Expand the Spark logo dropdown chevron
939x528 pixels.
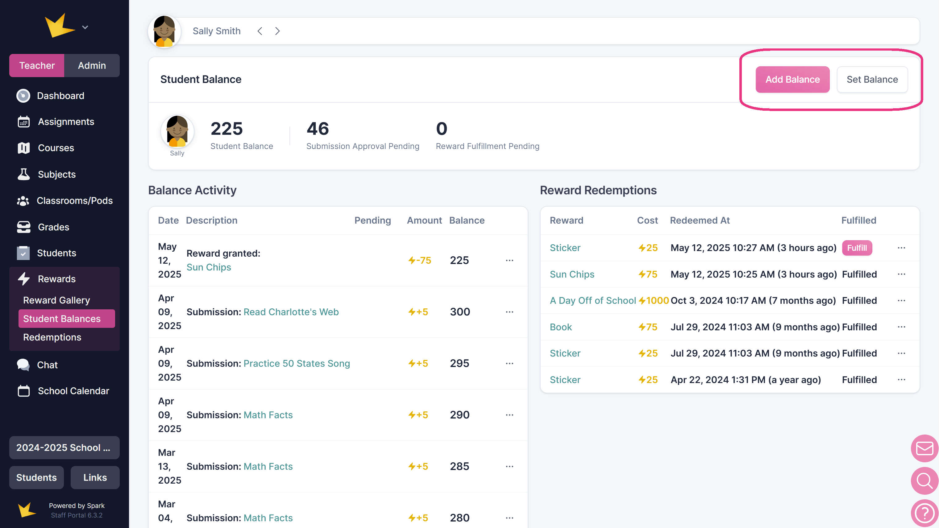click(85, 27)
